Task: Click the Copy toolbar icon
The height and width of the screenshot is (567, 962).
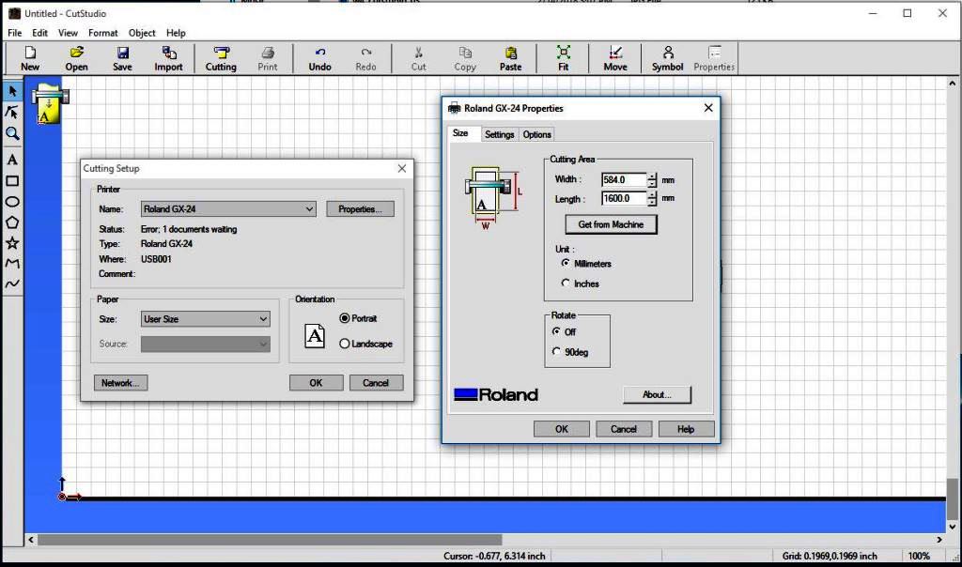Action: click(465, 59)
